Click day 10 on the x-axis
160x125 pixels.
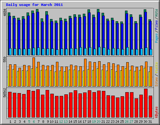(x=52, y=122)
